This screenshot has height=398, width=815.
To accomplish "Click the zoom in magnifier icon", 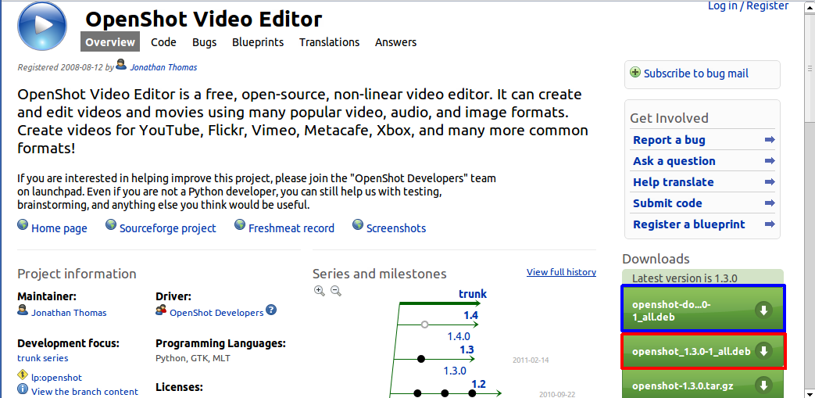I will (x=320, y=291).
